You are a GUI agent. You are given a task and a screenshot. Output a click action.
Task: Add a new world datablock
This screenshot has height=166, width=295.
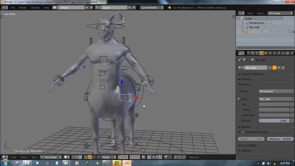(279, 68)
